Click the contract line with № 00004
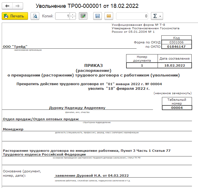 (89, 84)
